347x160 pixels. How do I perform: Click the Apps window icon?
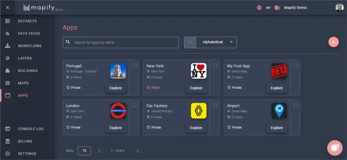tap(7, 95)
